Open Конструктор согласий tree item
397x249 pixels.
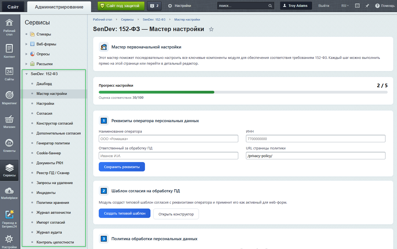pos(55,123)
